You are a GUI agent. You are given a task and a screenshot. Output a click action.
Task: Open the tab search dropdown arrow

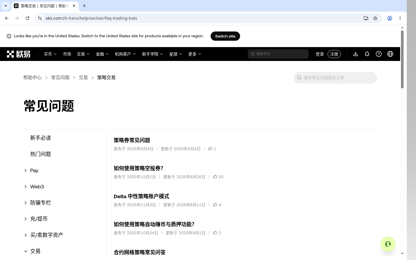click(6, 6)
